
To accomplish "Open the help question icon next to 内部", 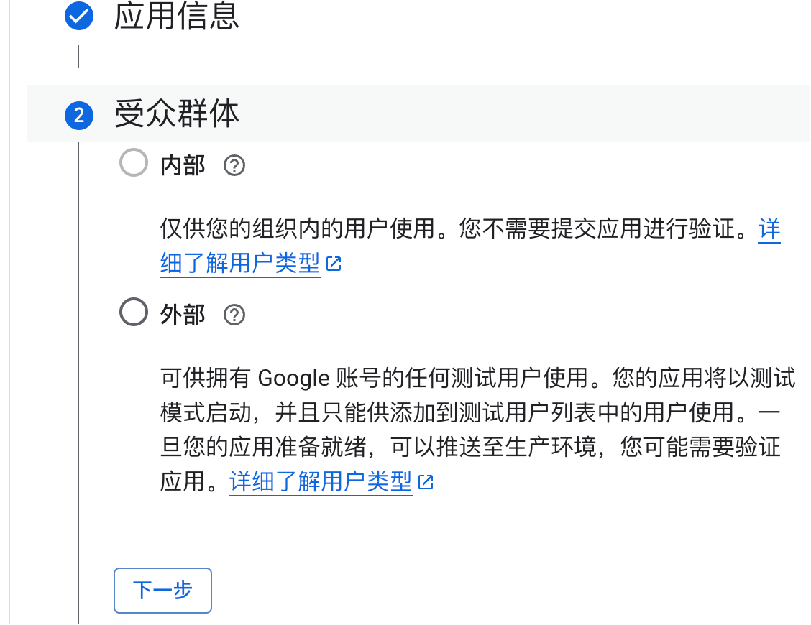I will click(x=234, y=165).
